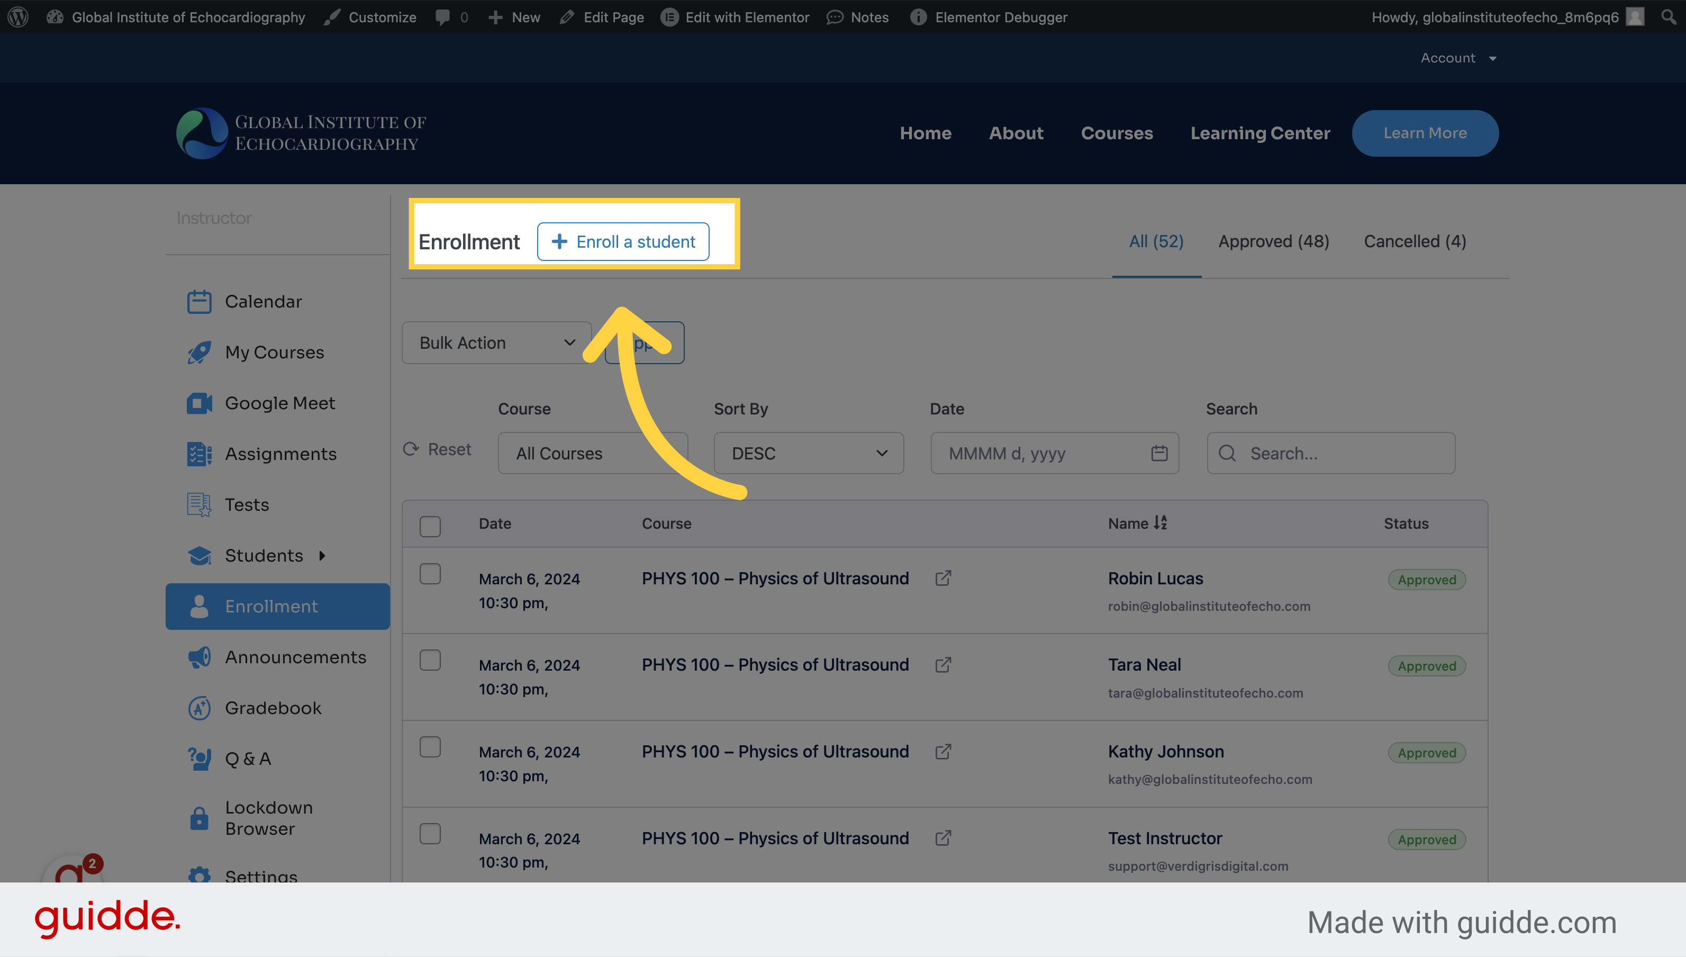Open the DESC sort order dropdown
The width and height of the screenshot is (1686, 957).
809,453
